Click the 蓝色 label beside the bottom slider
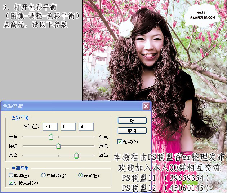 point(103,155)
